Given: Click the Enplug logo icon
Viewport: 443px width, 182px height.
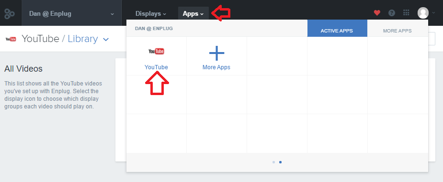Looking at the screenshot, I should (x=10, y=13).
